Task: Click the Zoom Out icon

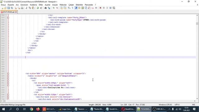Action: coord(57,8)
